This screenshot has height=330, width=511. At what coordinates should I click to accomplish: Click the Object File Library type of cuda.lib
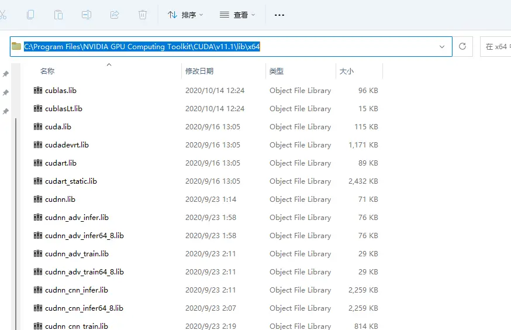300,126
